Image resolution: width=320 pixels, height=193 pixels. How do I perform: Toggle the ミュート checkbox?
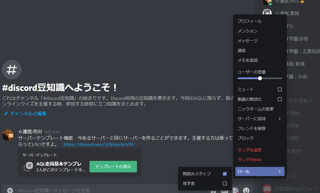click(x=280, y=90)
